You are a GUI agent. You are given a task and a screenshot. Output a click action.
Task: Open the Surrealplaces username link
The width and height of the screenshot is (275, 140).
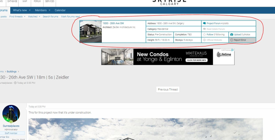(x=11, y=126)
